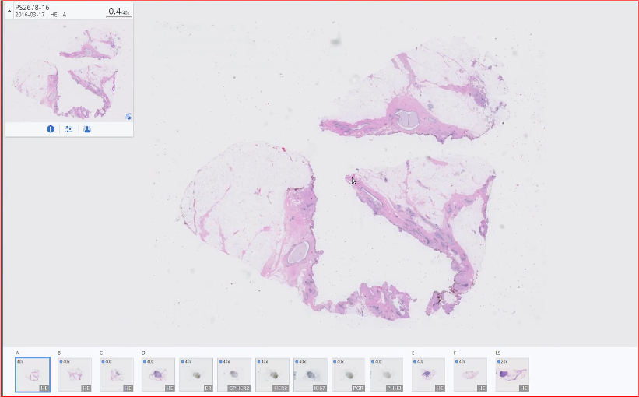Open block B HE slide thumbnail

click(75, 374)
